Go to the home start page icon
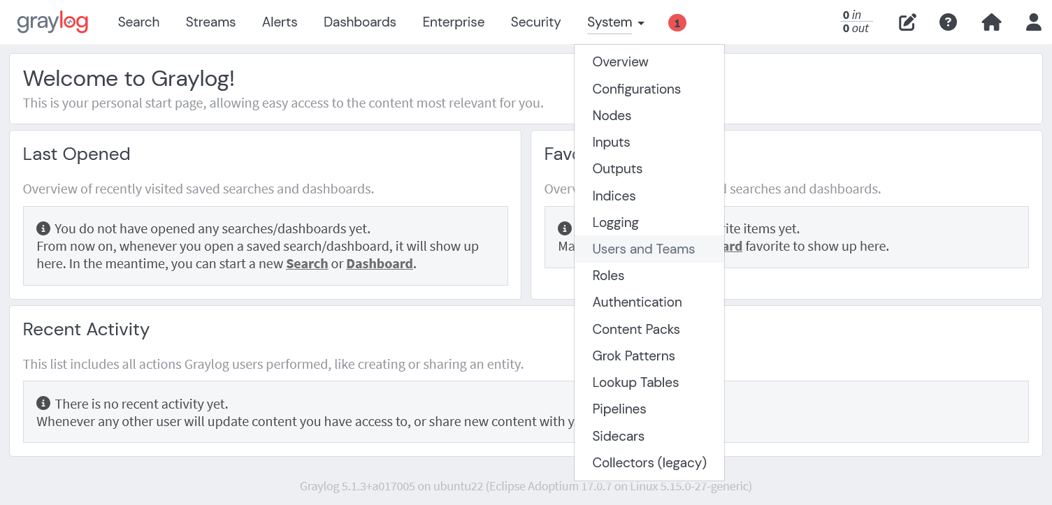This screenshot has height=505, width=1052. point(991,22)
